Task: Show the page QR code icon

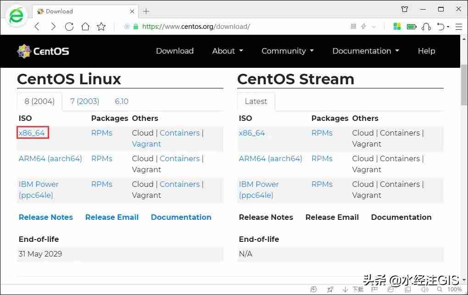Action: [353, 27]
